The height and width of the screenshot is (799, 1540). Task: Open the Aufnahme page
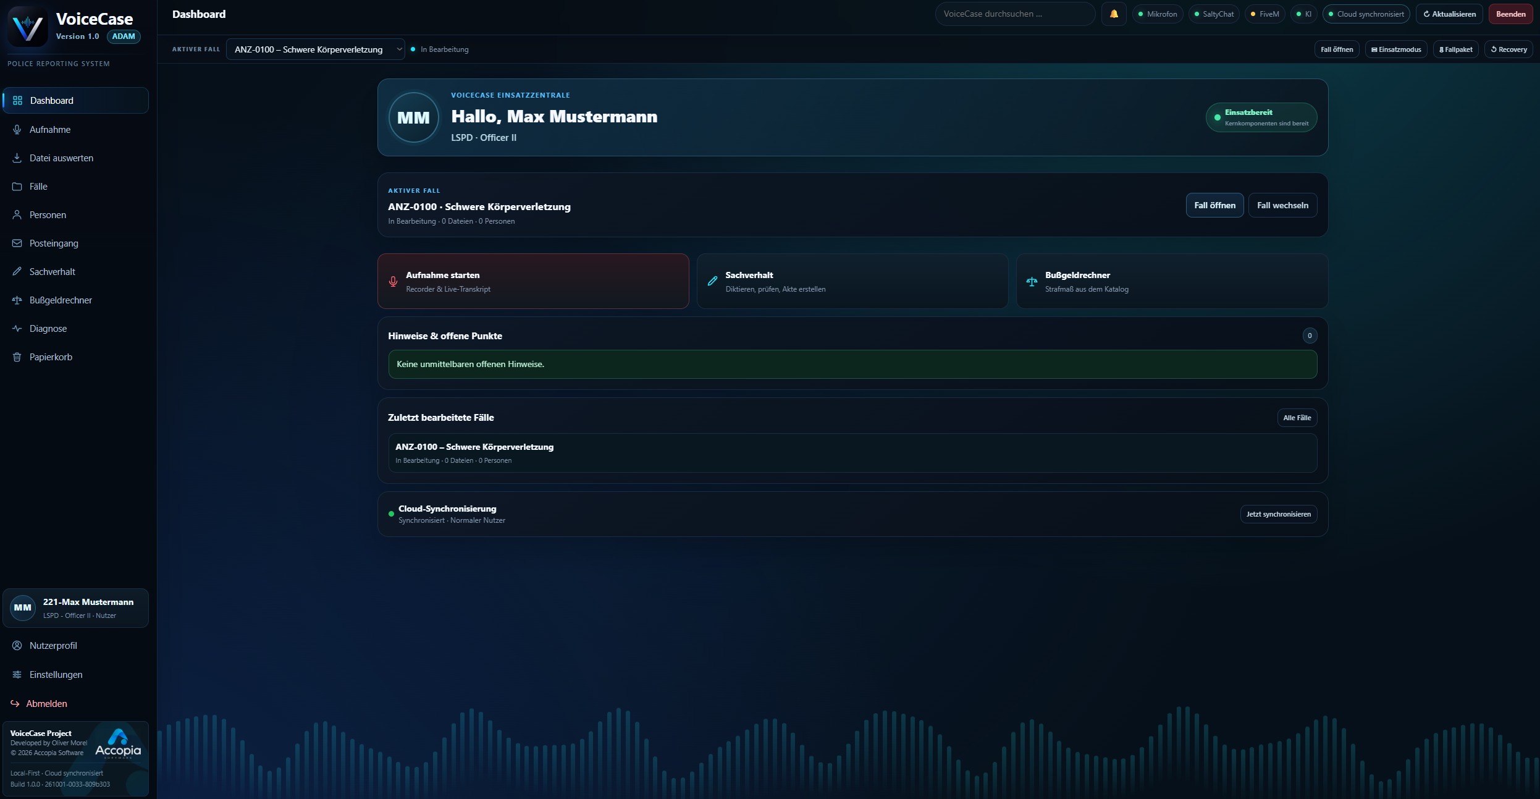click(x=76, y=130)
